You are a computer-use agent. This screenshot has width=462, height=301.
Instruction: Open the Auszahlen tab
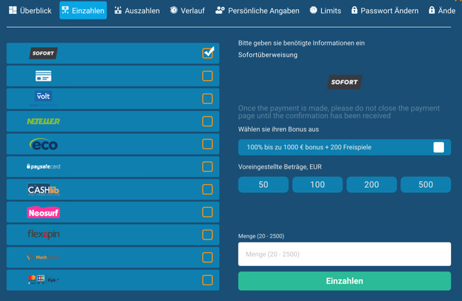pyautogui.click(x=137, y=10)
